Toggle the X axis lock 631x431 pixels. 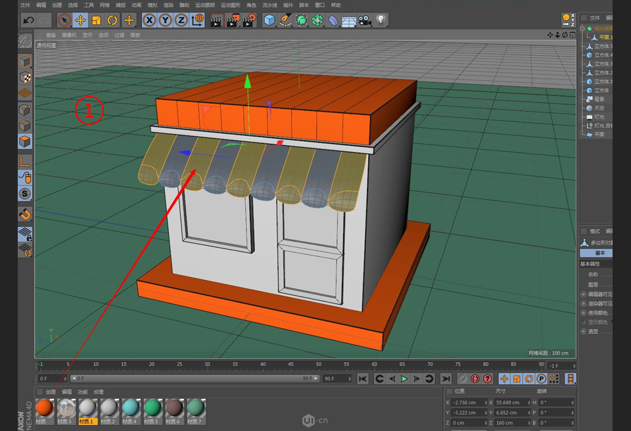point(149,20)
